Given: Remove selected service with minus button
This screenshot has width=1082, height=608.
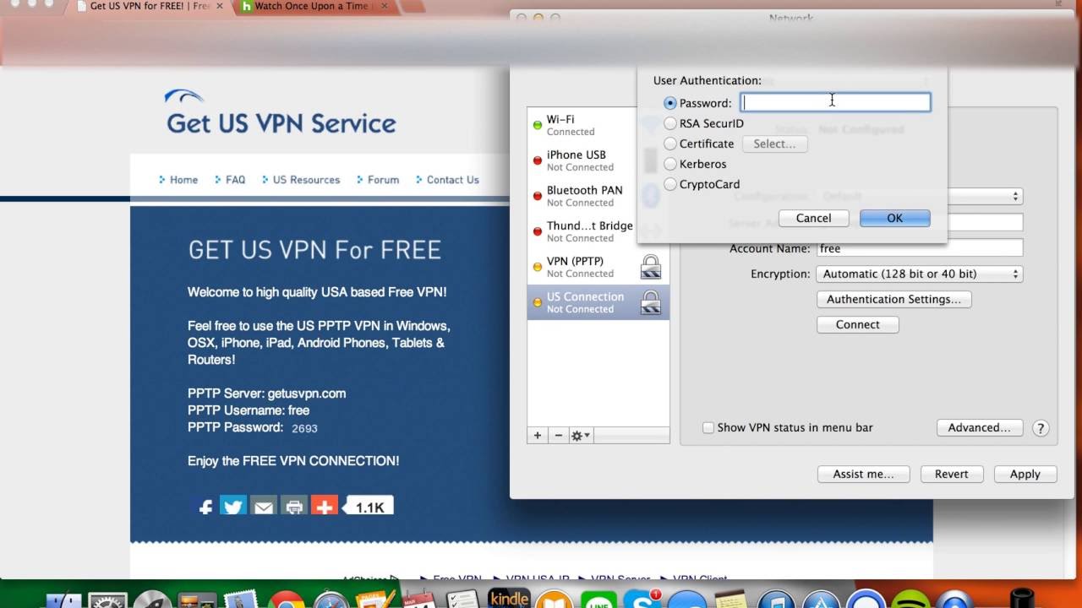Looking at the screenshot, I should (x=558, y=436).
